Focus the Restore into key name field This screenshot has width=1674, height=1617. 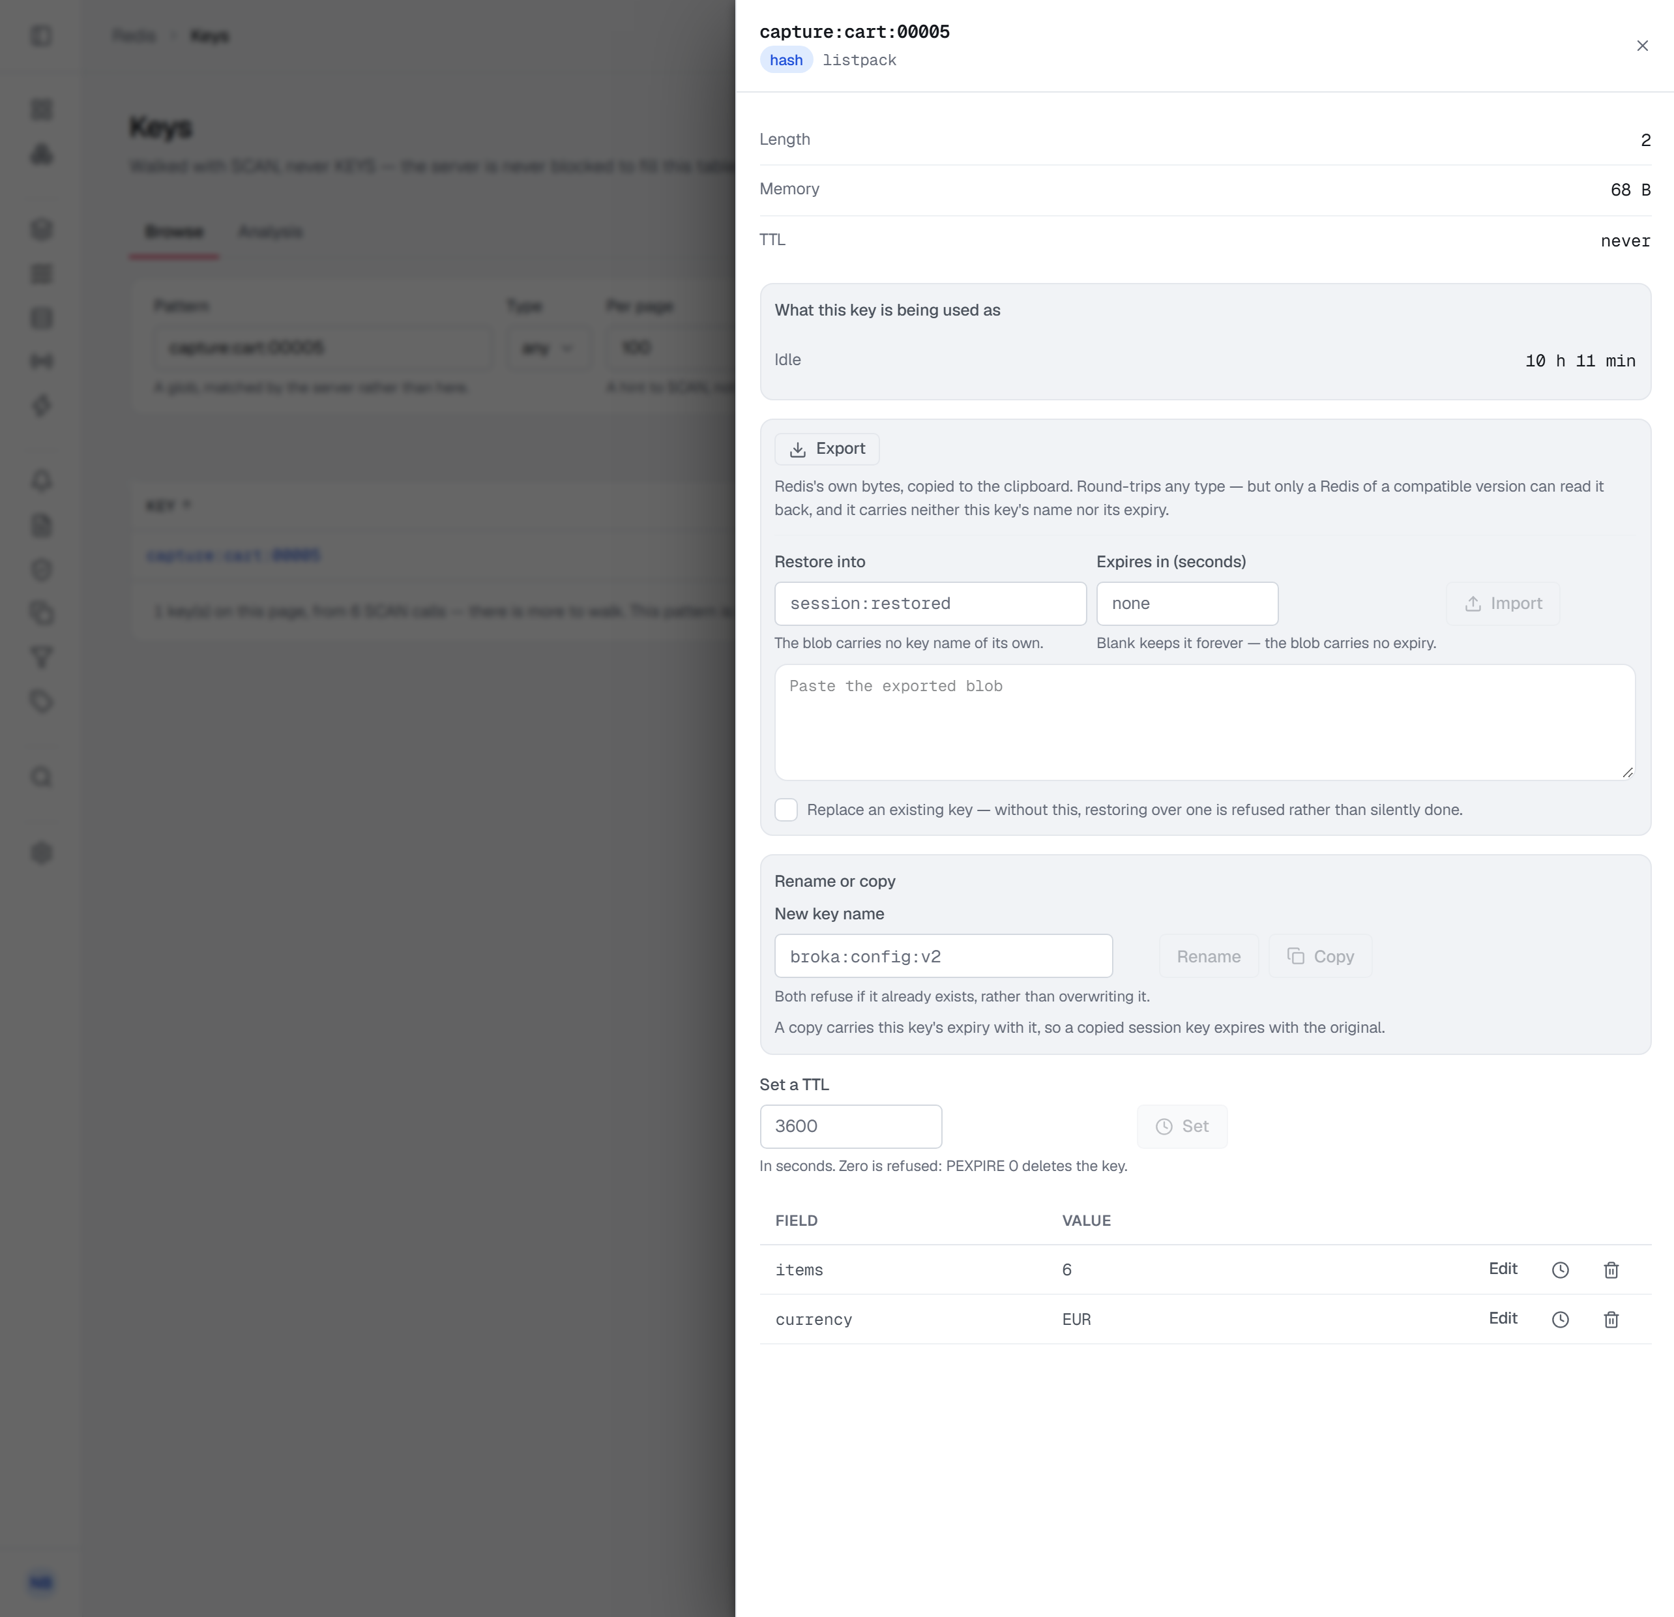click(930, 604)
